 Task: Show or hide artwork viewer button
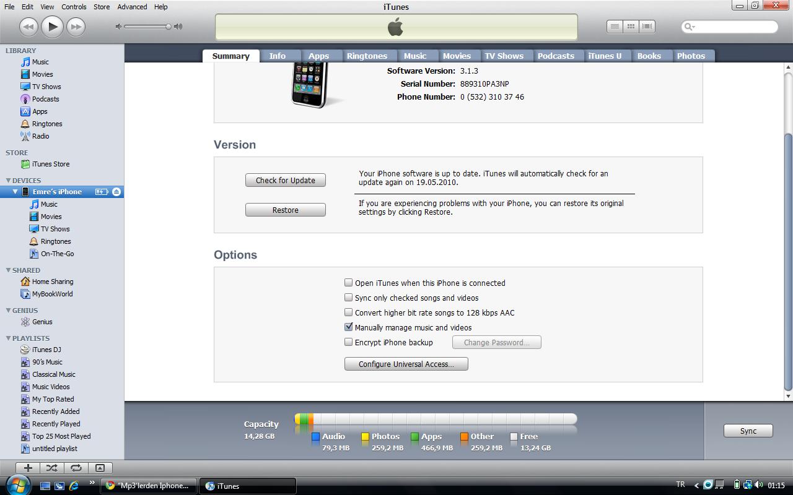[100, 468]
